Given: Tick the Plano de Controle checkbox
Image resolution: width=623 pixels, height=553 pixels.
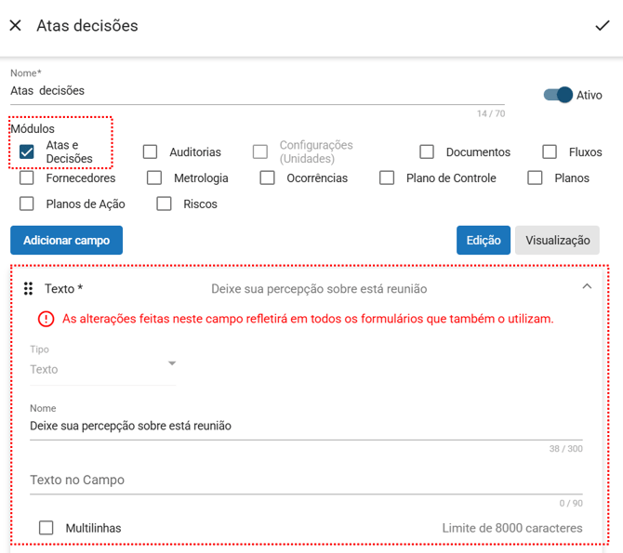Looking at the screenshot, I should tap(387, 178).
